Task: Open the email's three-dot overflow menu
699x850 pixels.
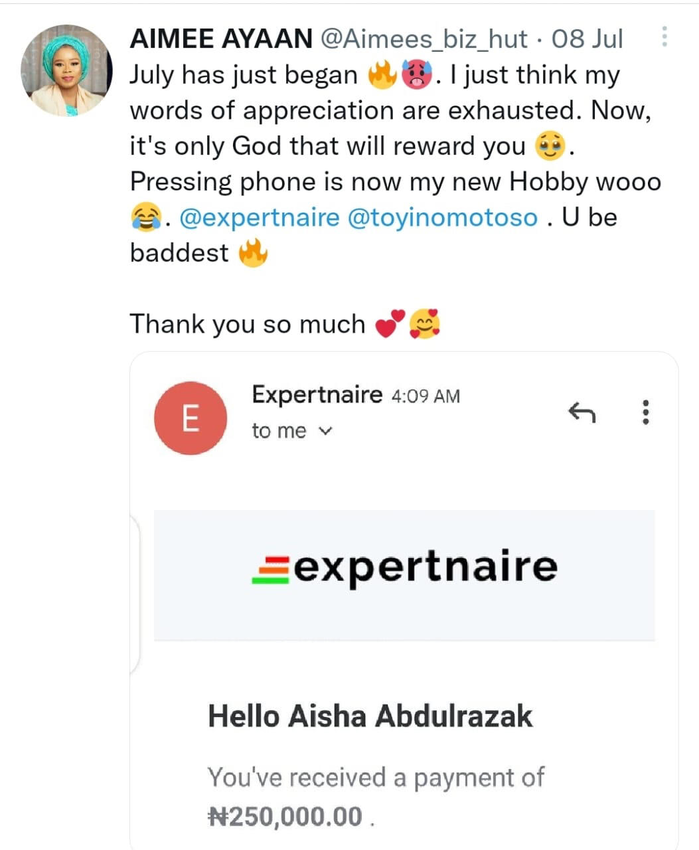Action: [645, 412]
